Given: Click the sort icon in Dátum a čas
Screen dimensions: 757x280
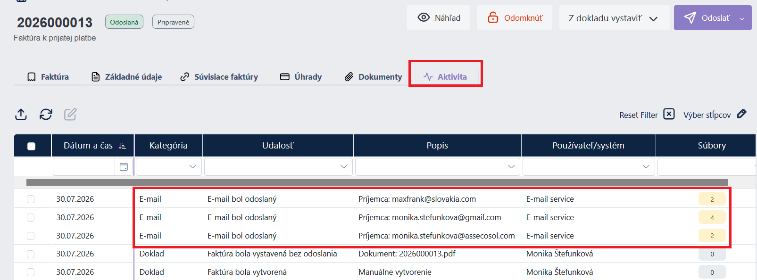Looking at the screenshot, I should tap(123, 146).
